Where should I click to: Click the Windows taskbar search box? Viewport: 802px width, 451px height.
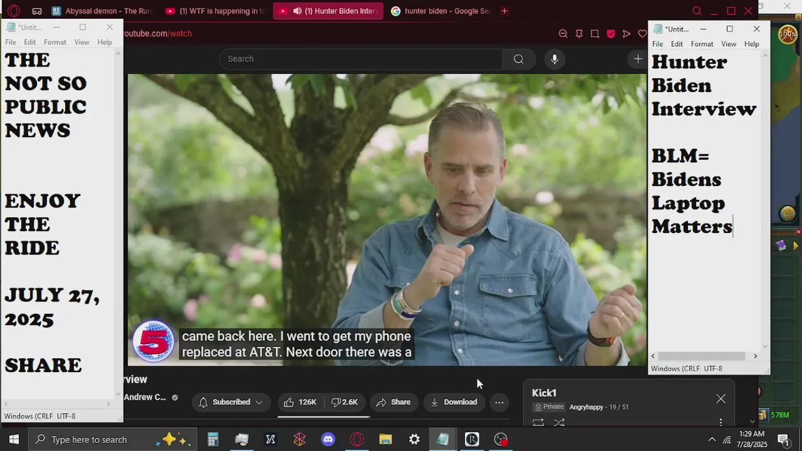(x=113, y=439)
